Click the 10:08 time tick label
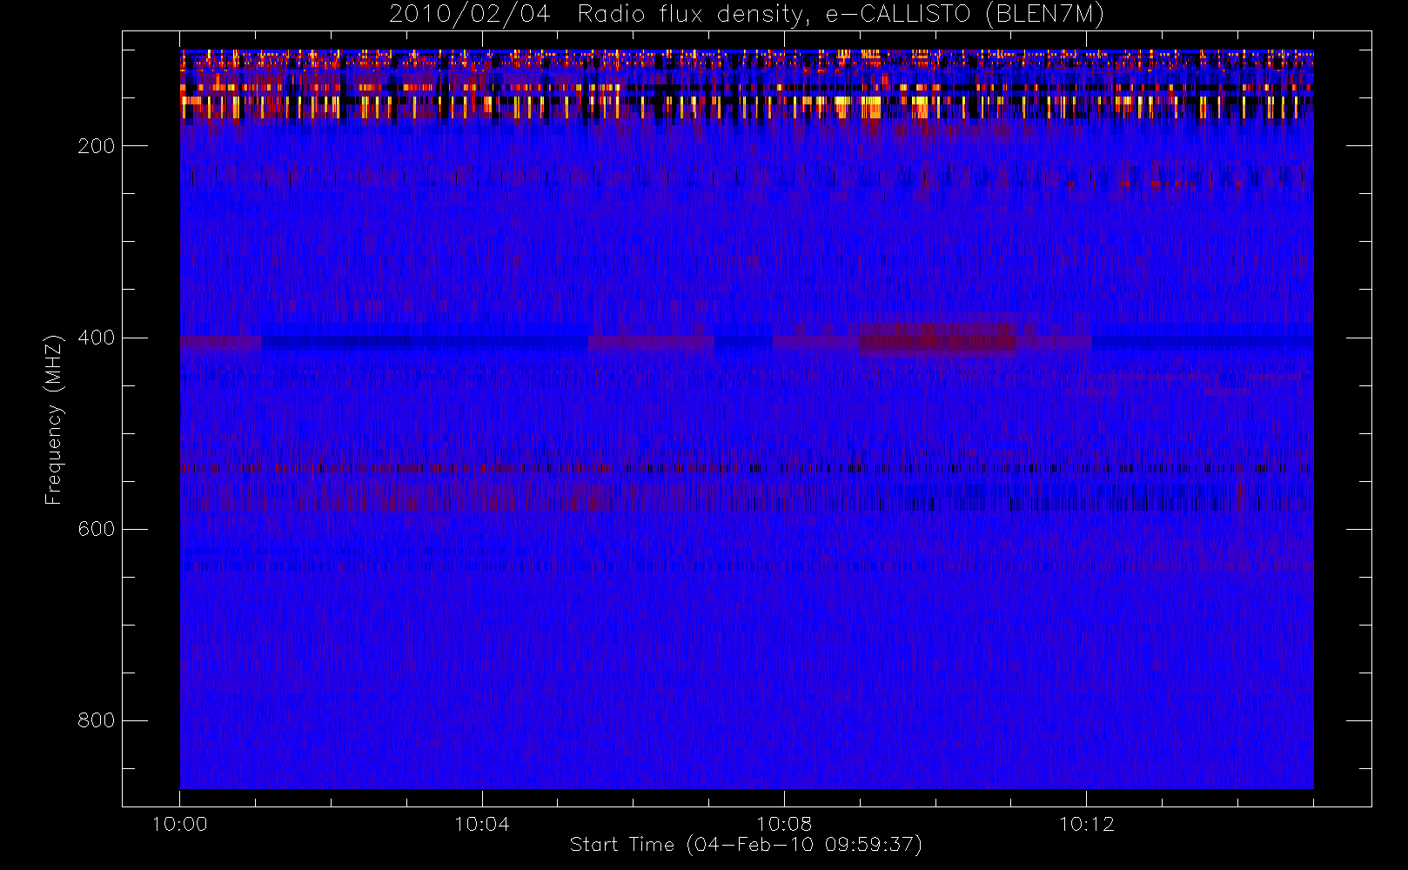 point(784,824)
